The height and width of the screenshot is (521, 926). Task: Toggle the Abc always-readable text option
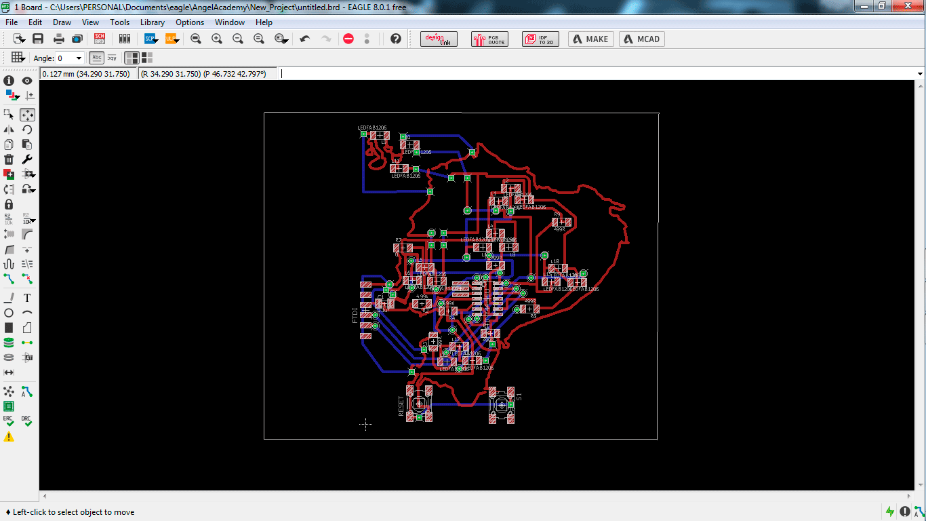click(97, 58)
